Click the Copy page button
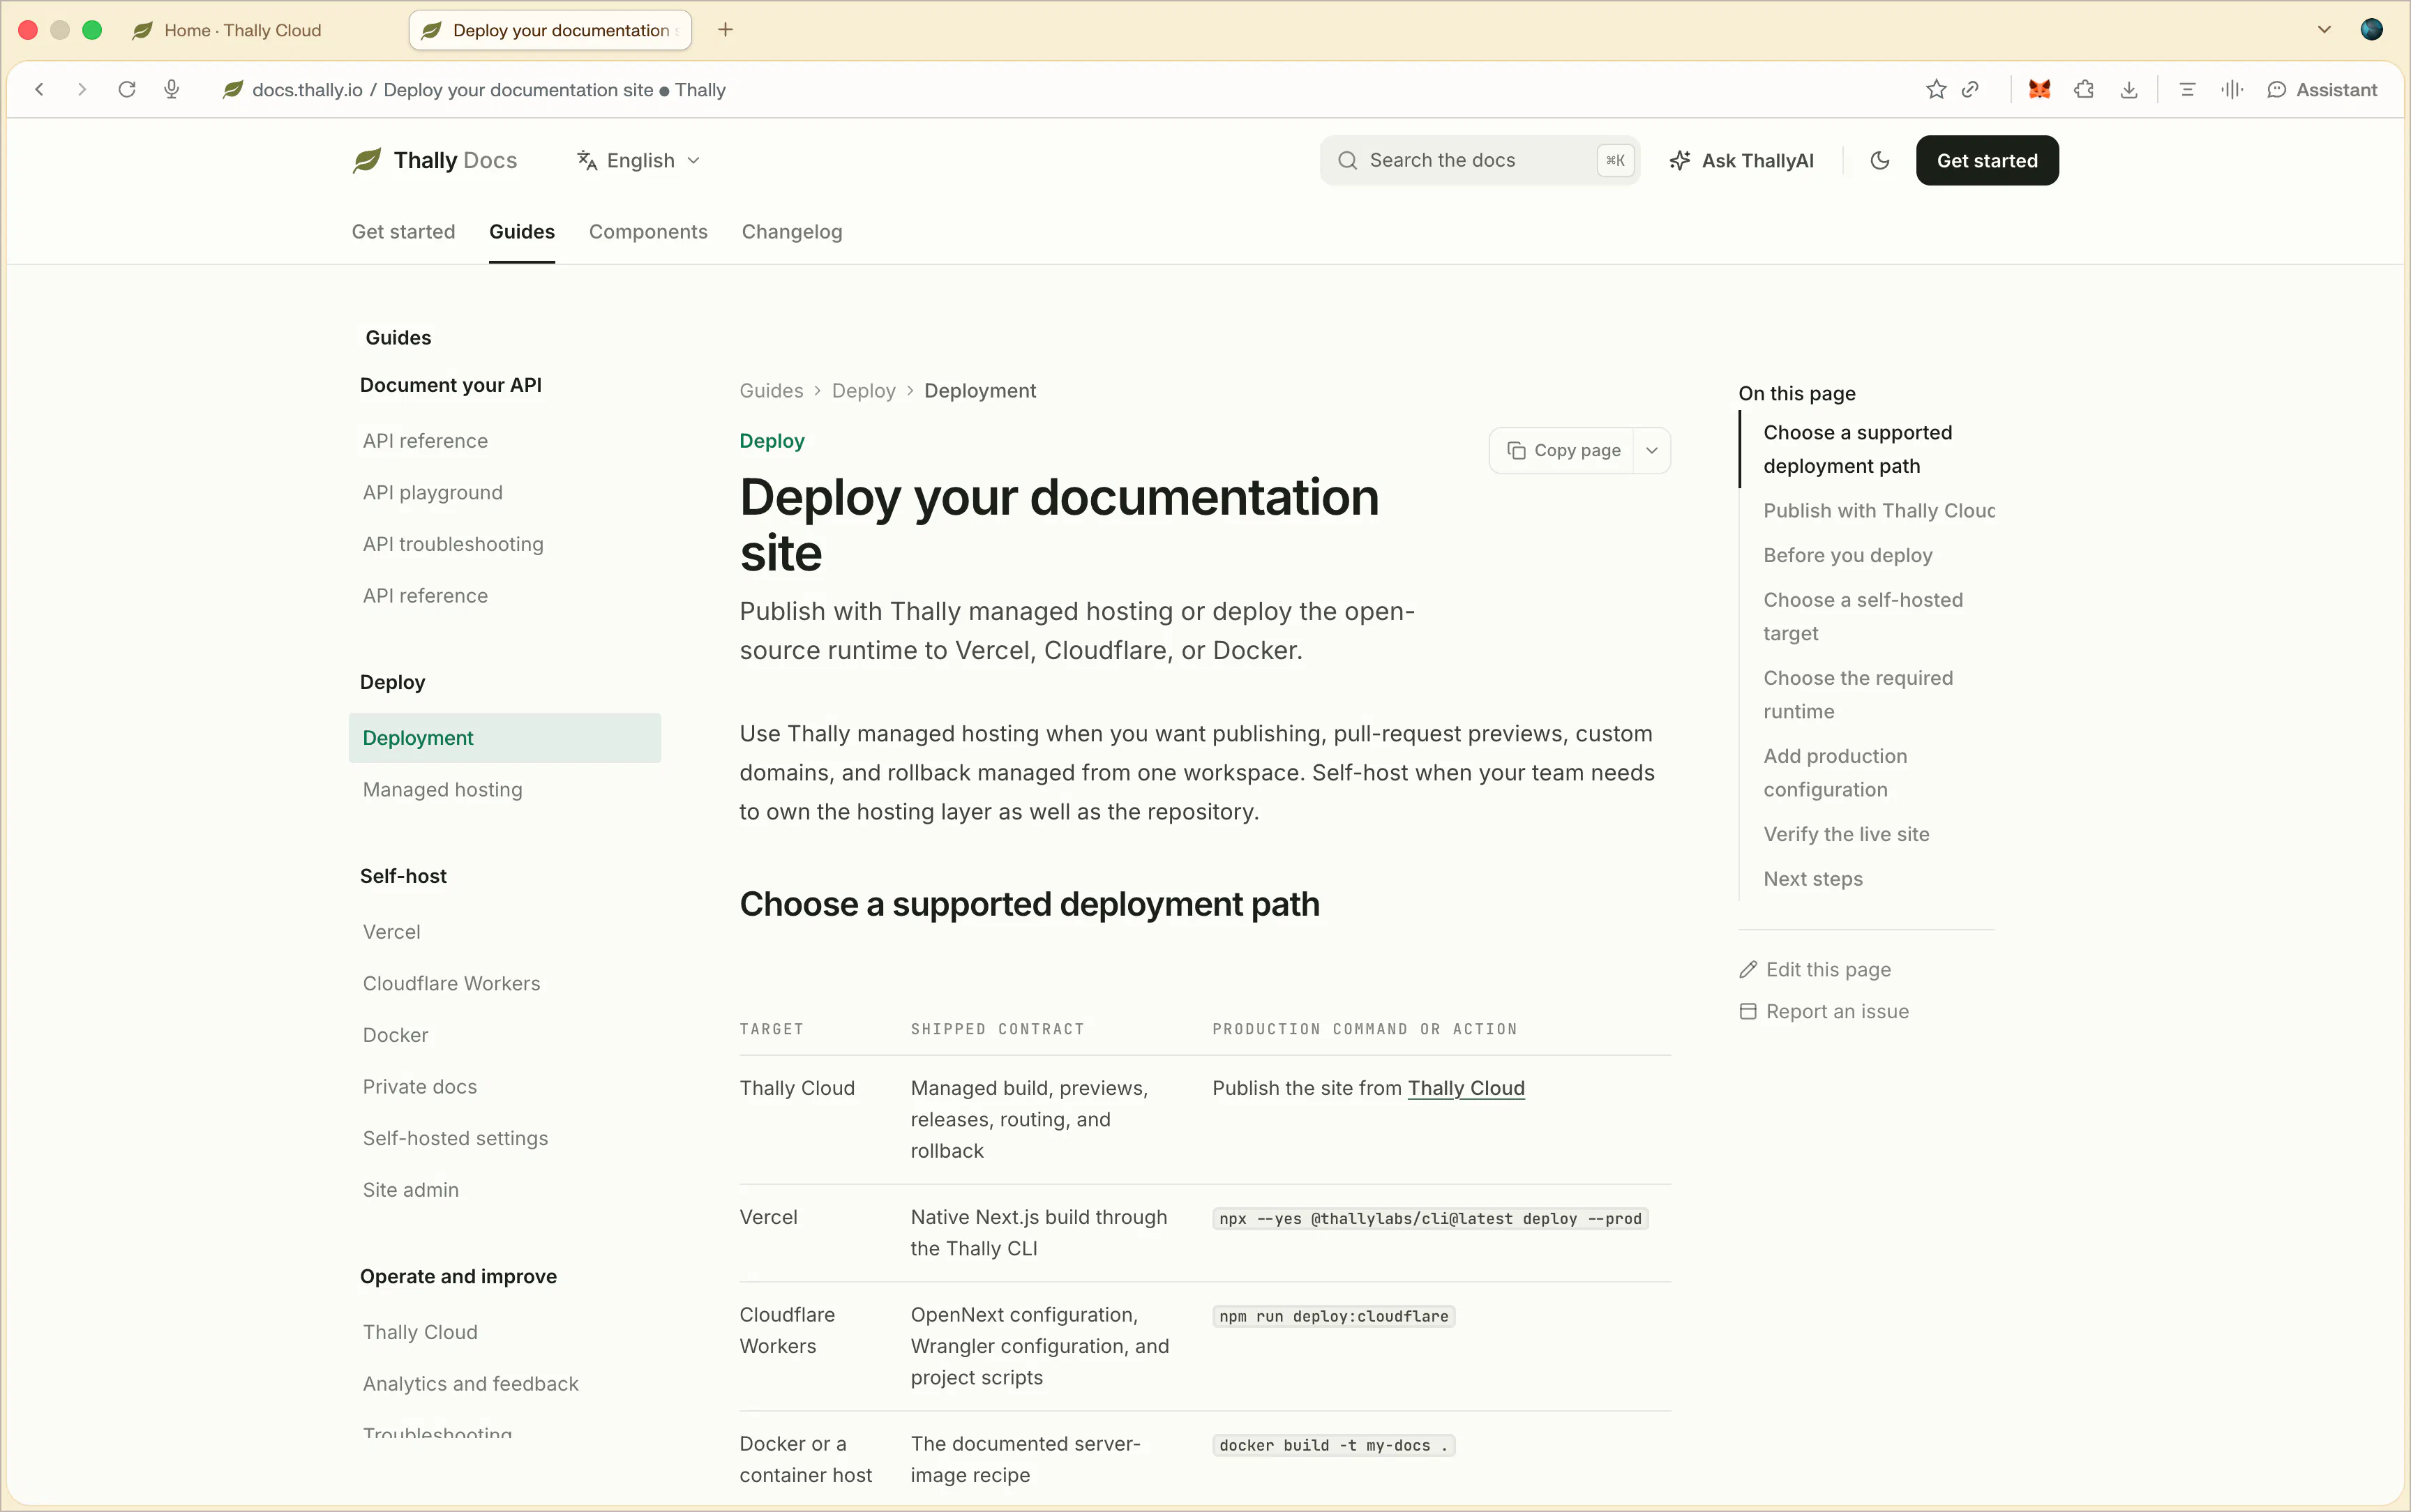 (1563, 450)
